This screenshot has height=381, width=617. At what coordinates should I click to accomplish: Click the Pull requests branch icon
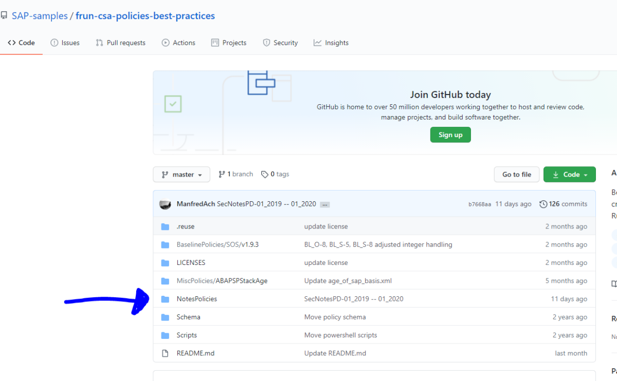click(99, 43)
